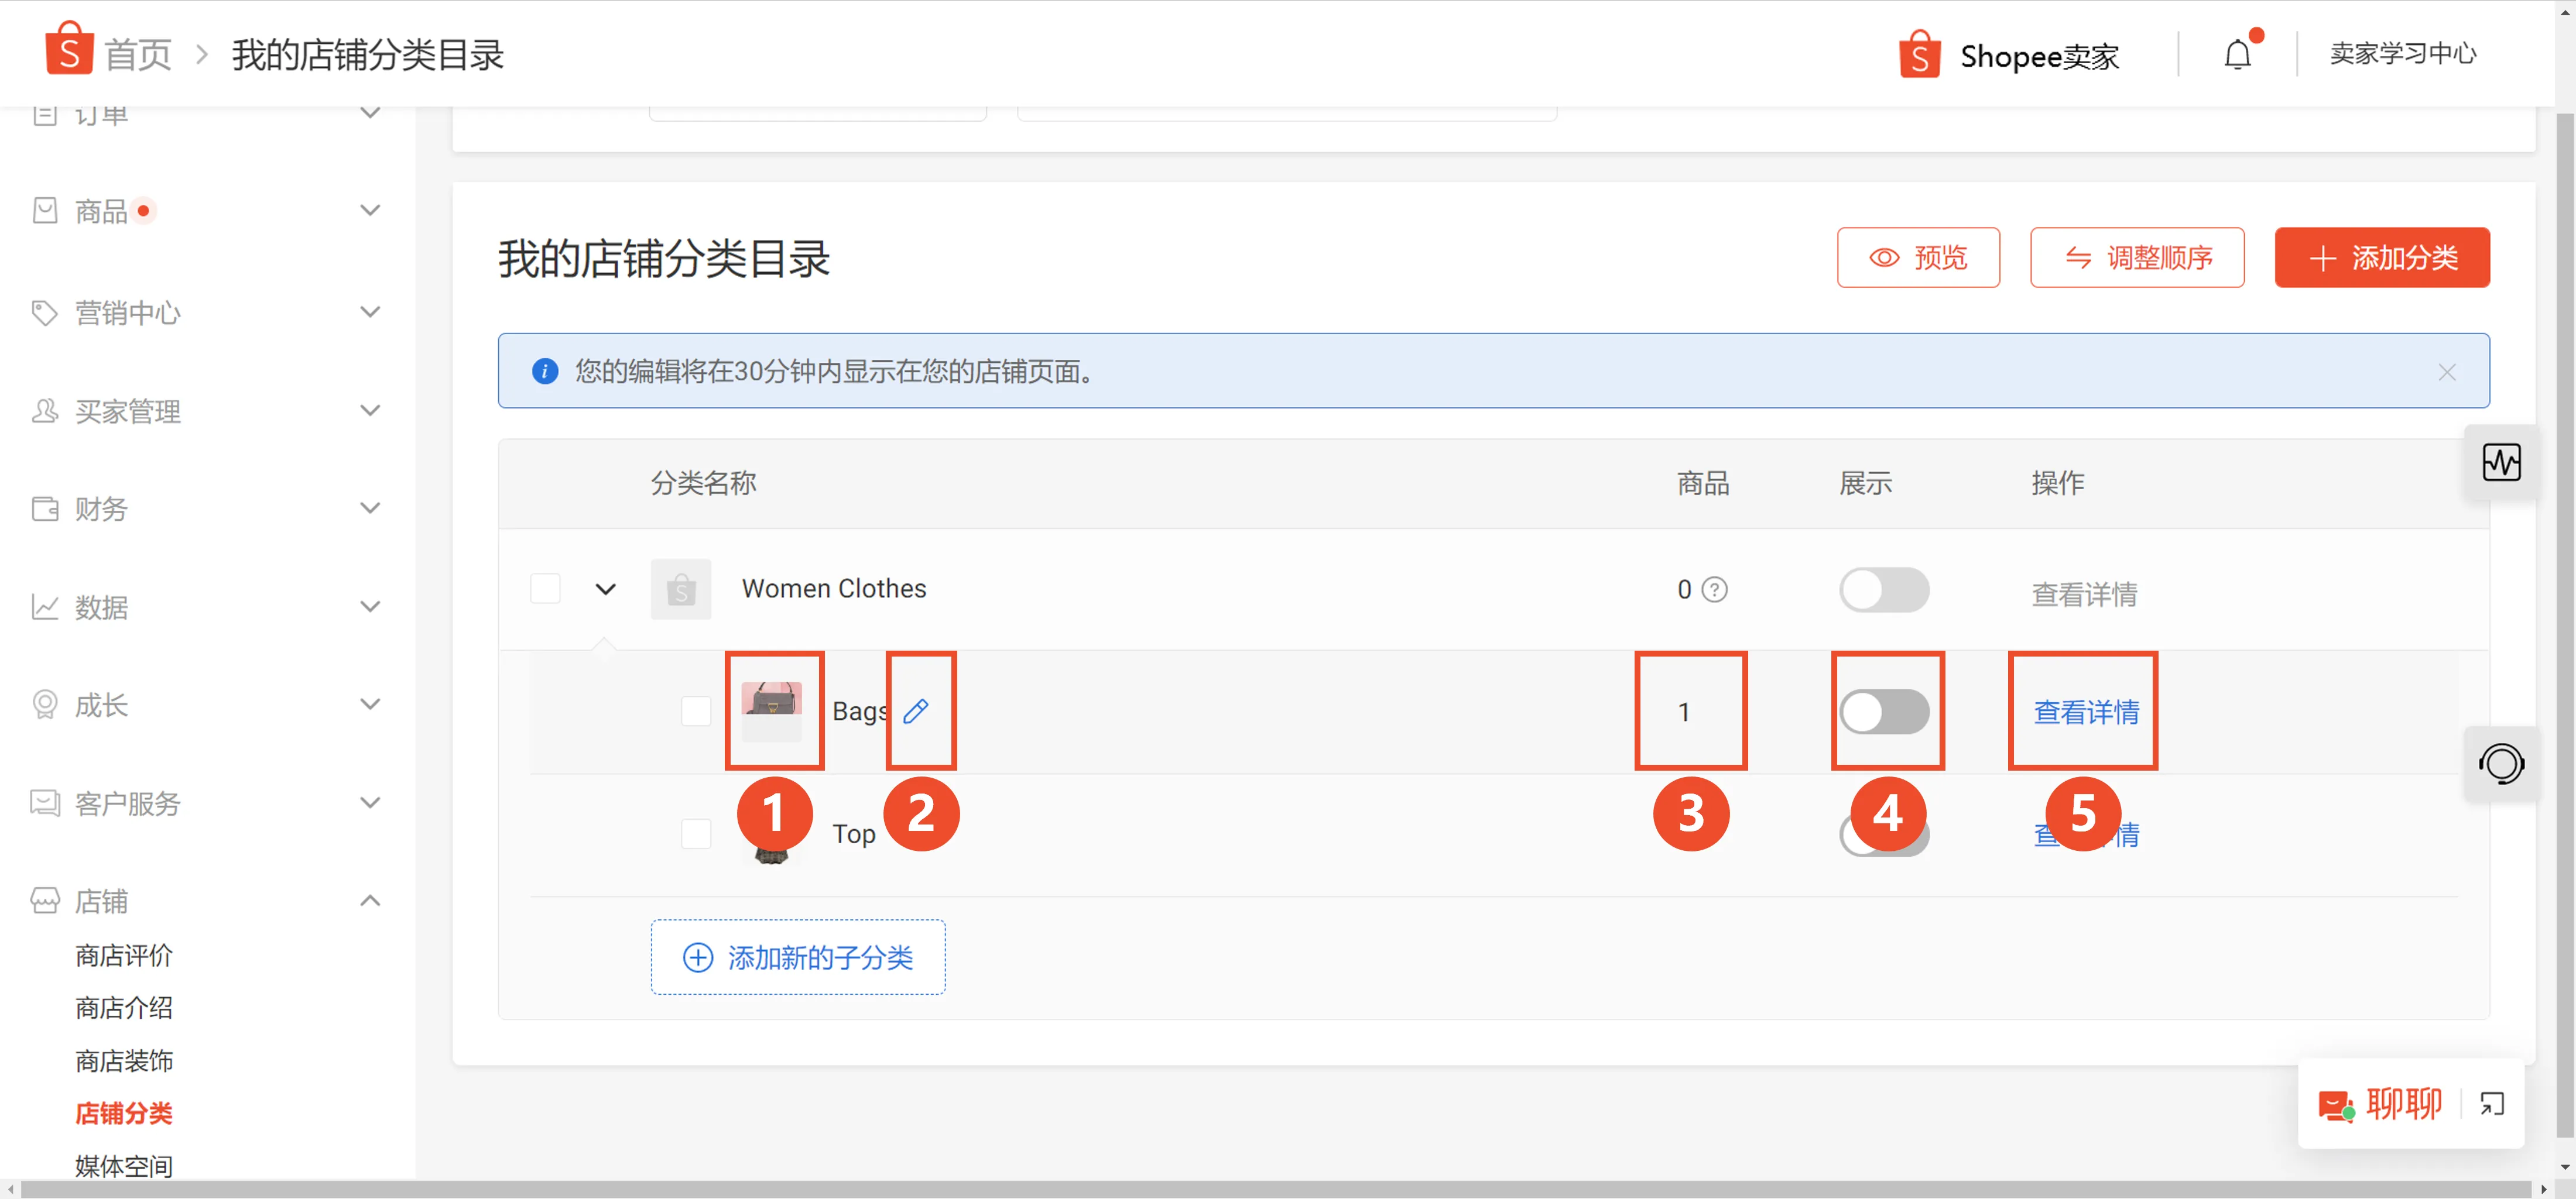
Task: Open 卖家学习中心
Action: 2403,54
